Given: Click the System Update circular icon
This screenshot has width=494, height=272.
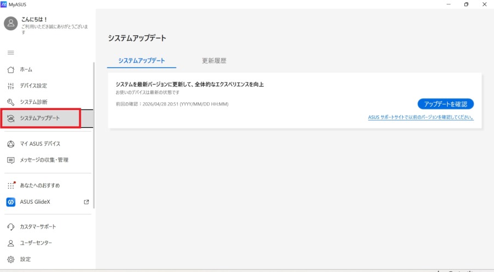Looking at the screenshot, I should pos(10,118).
